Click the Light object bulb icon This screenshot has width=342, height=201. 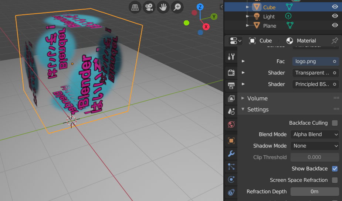[257, 16]
